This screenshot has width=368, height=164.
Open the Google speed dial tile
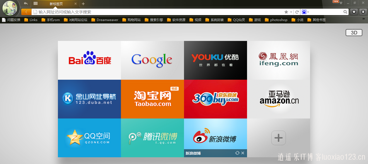(152, 60)
